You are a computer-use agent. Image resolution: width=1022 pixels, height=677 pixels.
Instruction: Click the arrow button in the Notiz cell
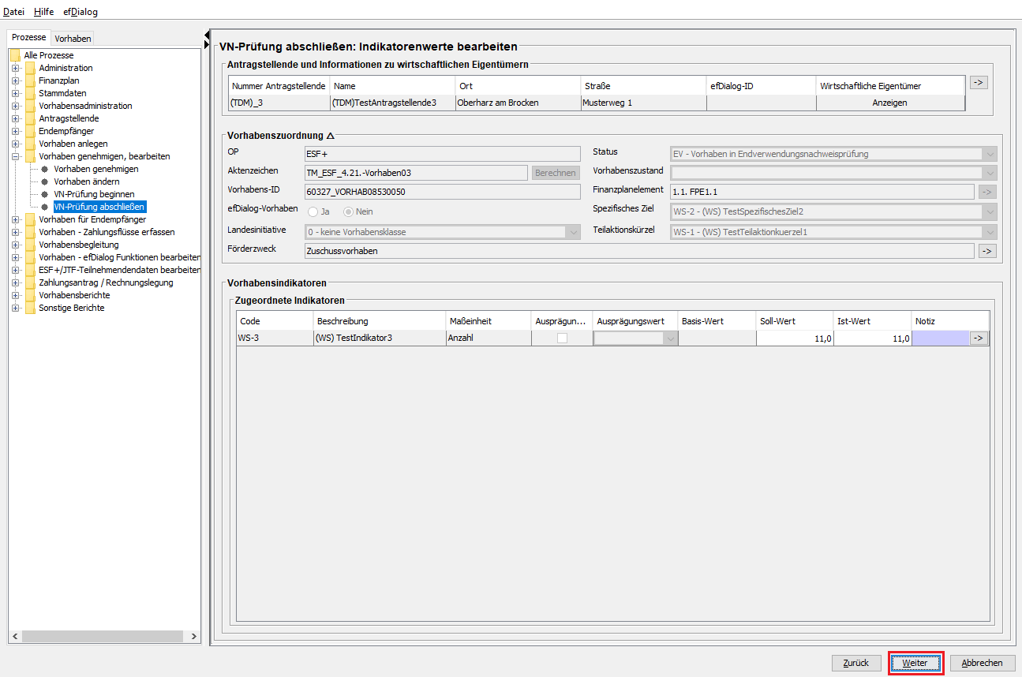click(x=979, y=338)
